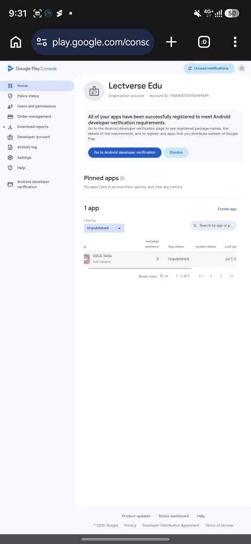Click the OSCE Skills app icon thumbnail

[86, 259]
